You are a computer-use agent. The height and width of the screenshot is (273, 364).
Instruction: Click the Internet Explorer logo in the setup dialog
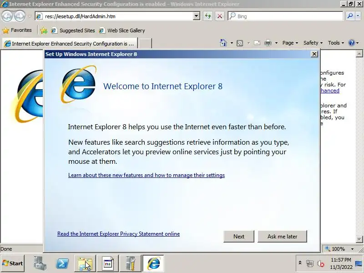(78, 84)
